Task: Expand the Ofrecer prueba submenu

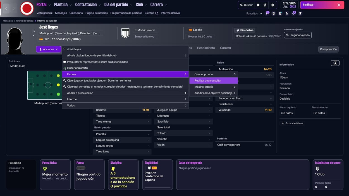Action: pos(214,74)
